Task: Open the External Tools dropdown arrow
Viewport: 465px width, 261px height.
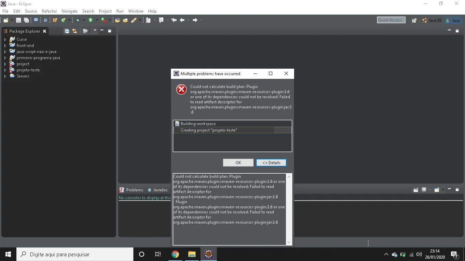Action: click(110, 20)
